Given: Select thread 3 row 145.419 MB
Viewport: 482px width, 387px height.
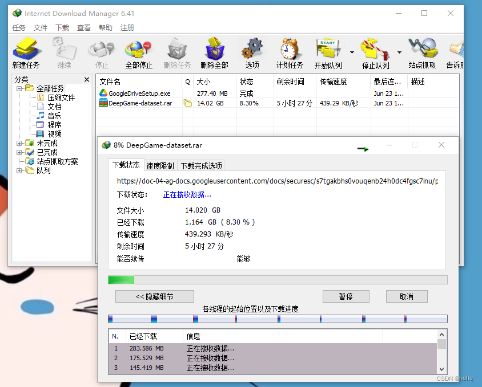Looking at the screenshot, I should click(273, 368).
